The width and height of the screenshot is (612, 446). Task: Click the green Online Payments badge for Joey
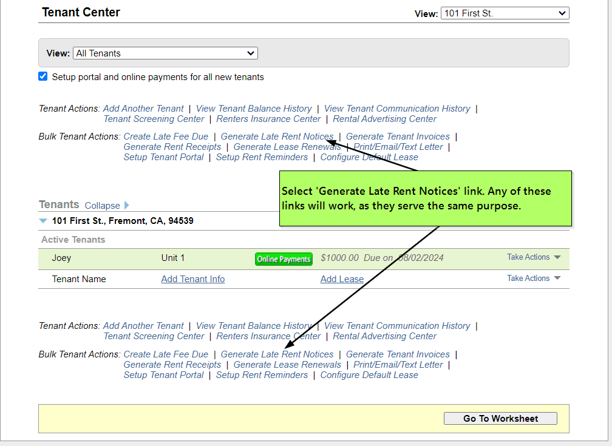[x=284, y=259]
